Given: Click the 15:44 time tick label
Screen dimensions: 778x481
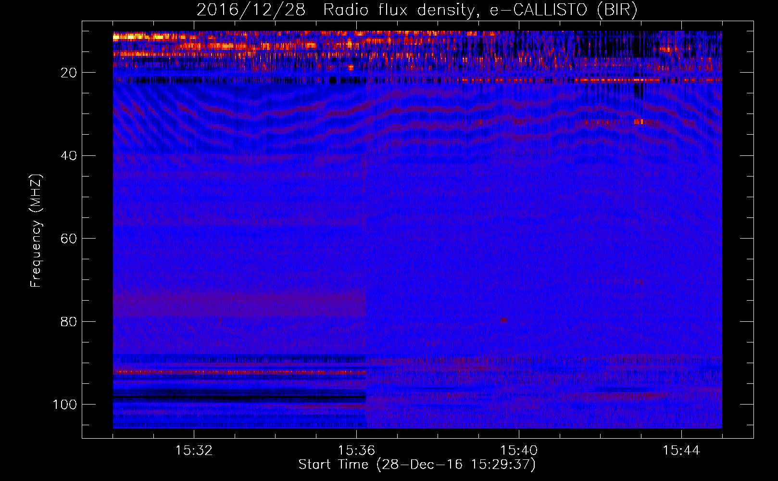Looking at the screenshot, I should [x=681, y=451].
